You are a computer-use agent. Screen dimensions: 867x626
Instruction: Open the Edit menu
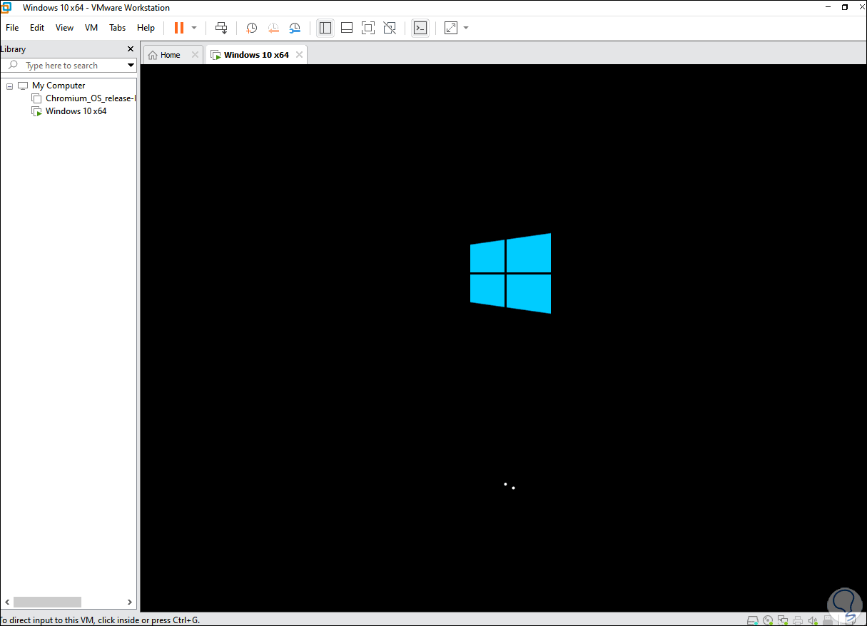pyautogui.click(x=37, y=28)
